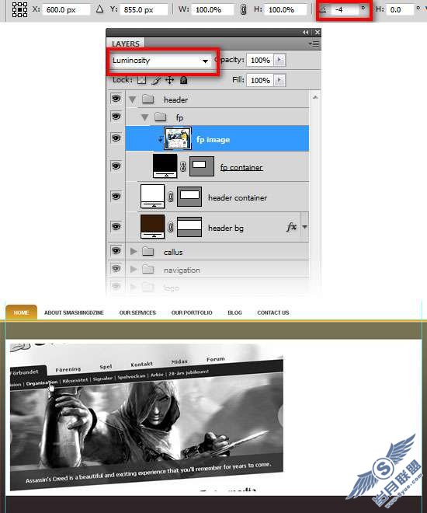Click the header container white color thumbnail
This screenshot has width=427, height=513.
pyautogui.click(x=153, y=197)
